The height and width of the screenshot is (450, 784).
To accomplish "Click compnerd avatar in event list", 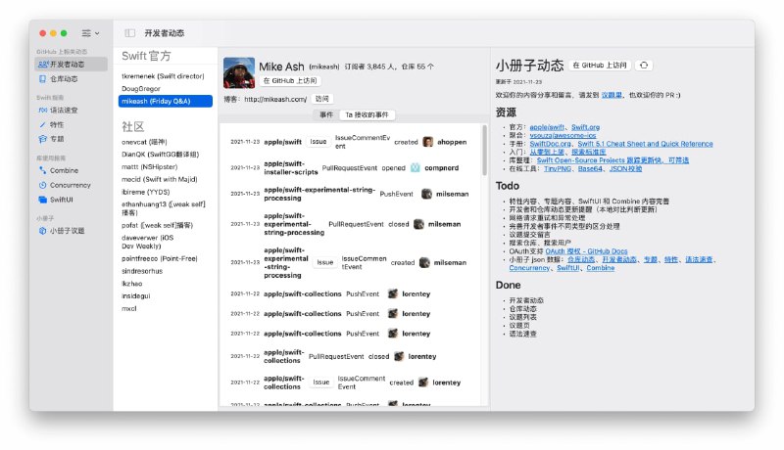I will (x=415, y=167).
